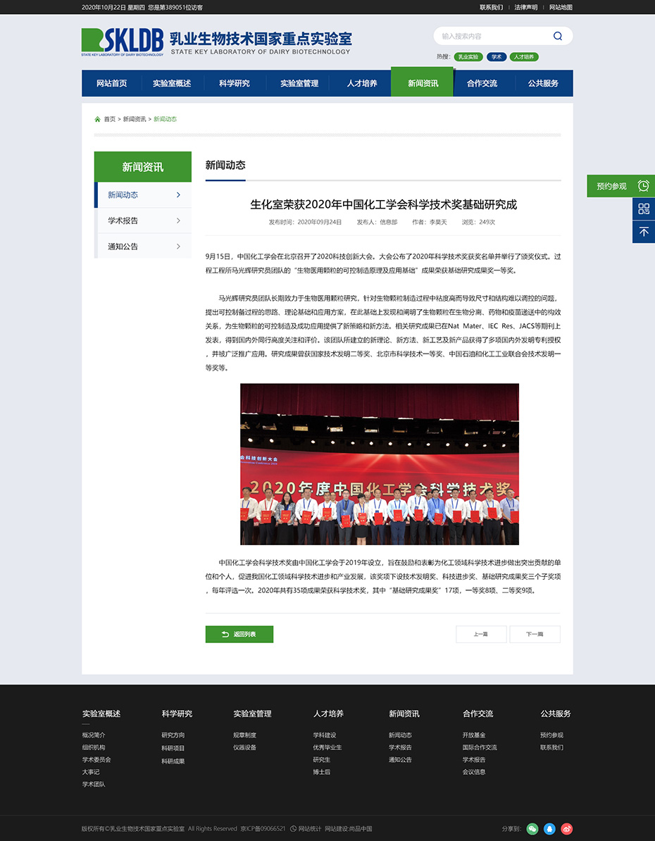
Task: Share to Weibo with the red icon
Action: pos(567,829)
